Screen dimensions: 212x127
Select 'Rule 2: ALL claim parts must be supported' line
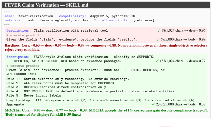61,83
